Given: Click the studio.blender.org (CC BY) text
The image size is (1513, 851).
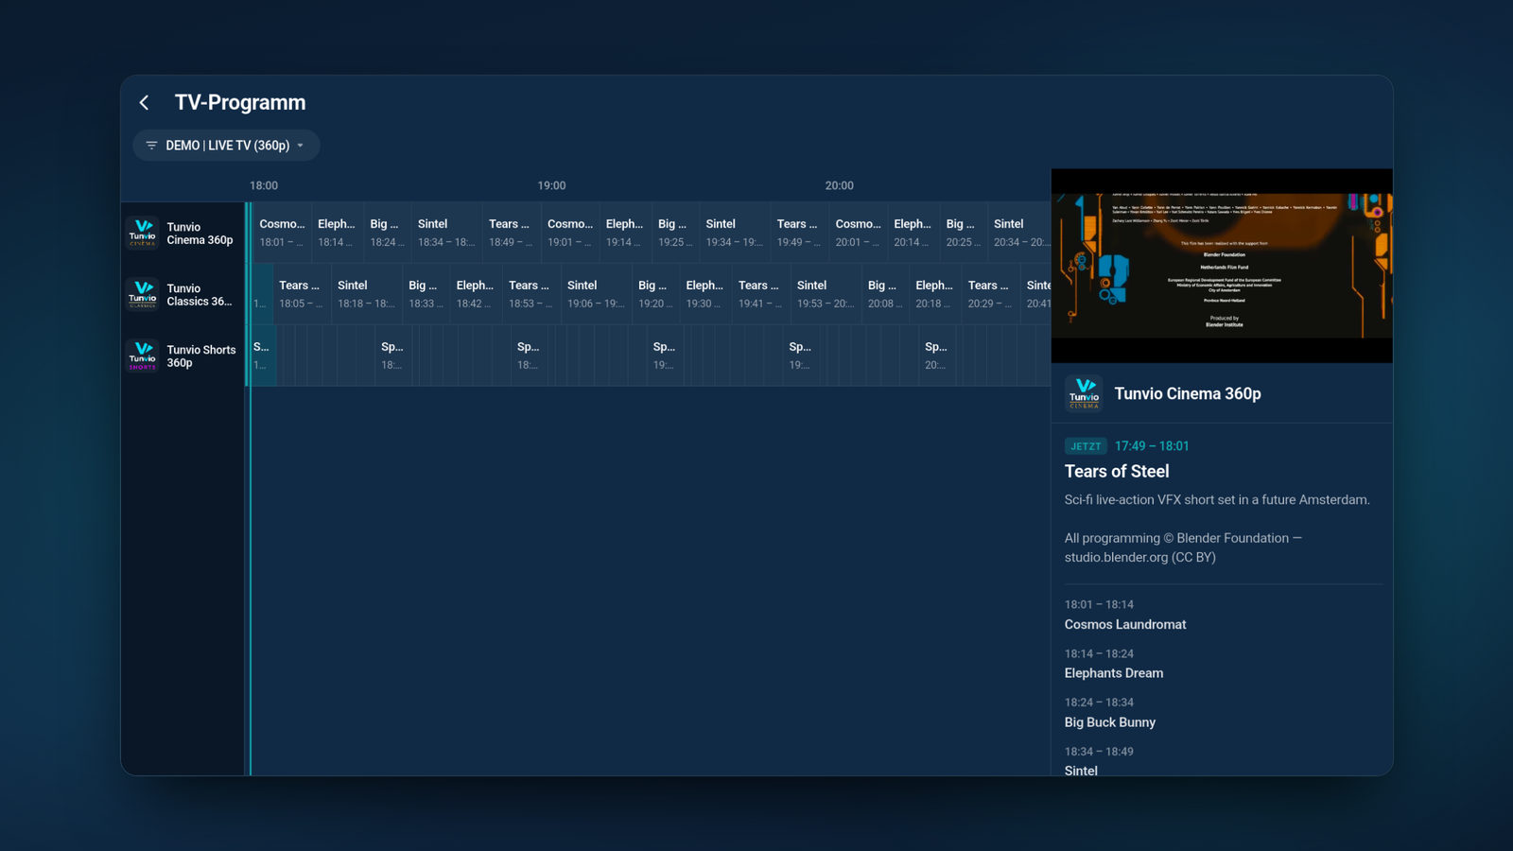Looking at the screenshot, I should [x=1140, y=557].
